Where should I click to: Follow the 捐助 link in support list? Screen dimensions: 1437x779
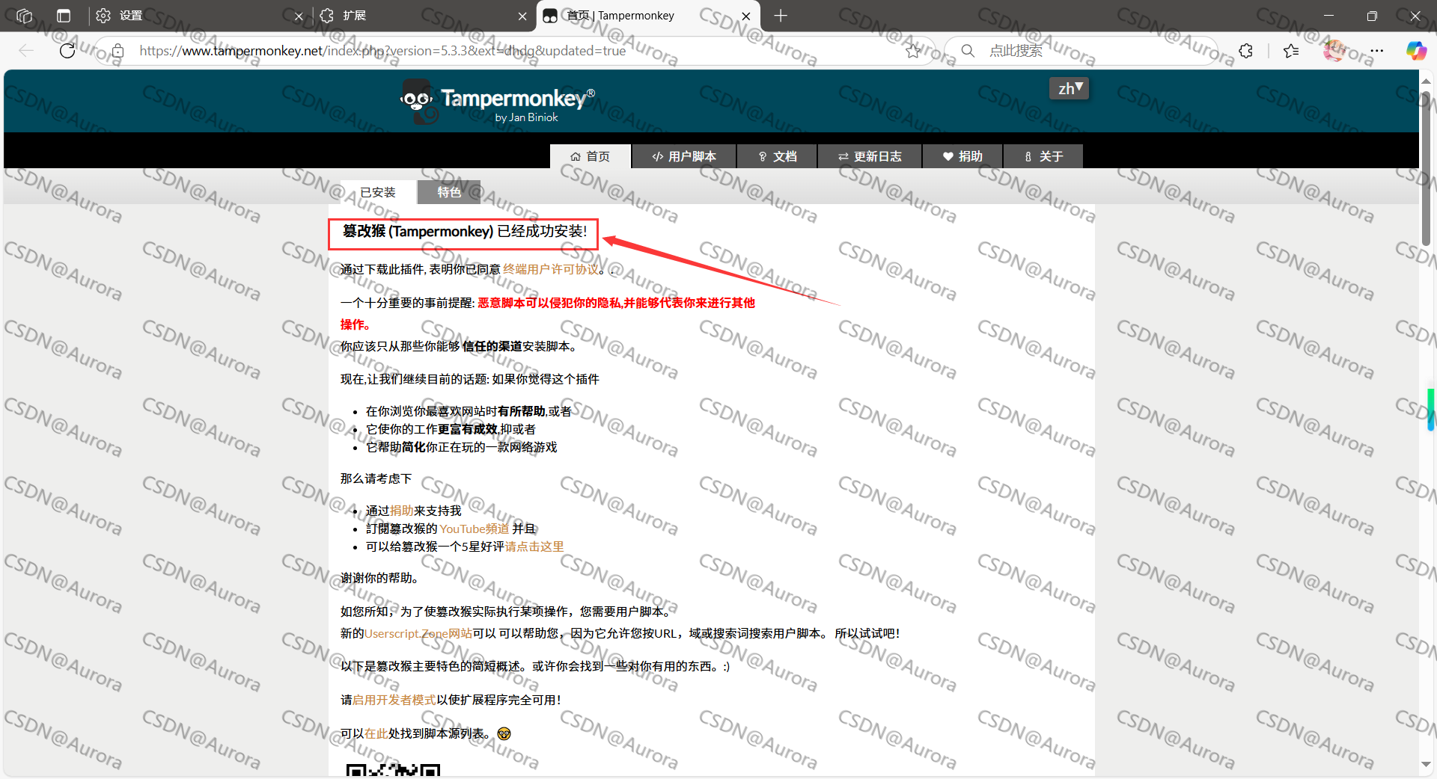[x=402, y=511]
